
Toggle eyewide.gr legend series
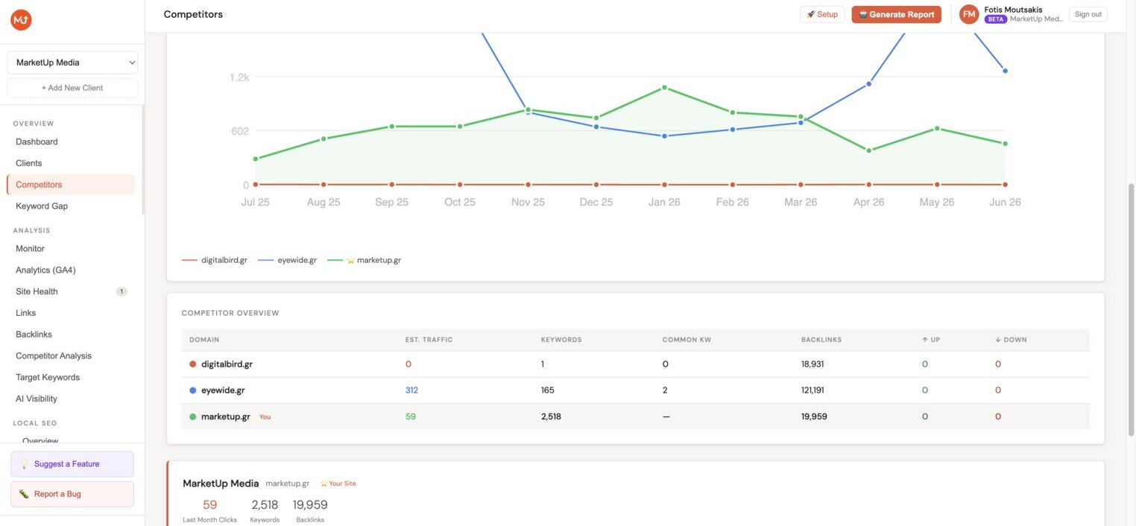[x=288, y=260]
